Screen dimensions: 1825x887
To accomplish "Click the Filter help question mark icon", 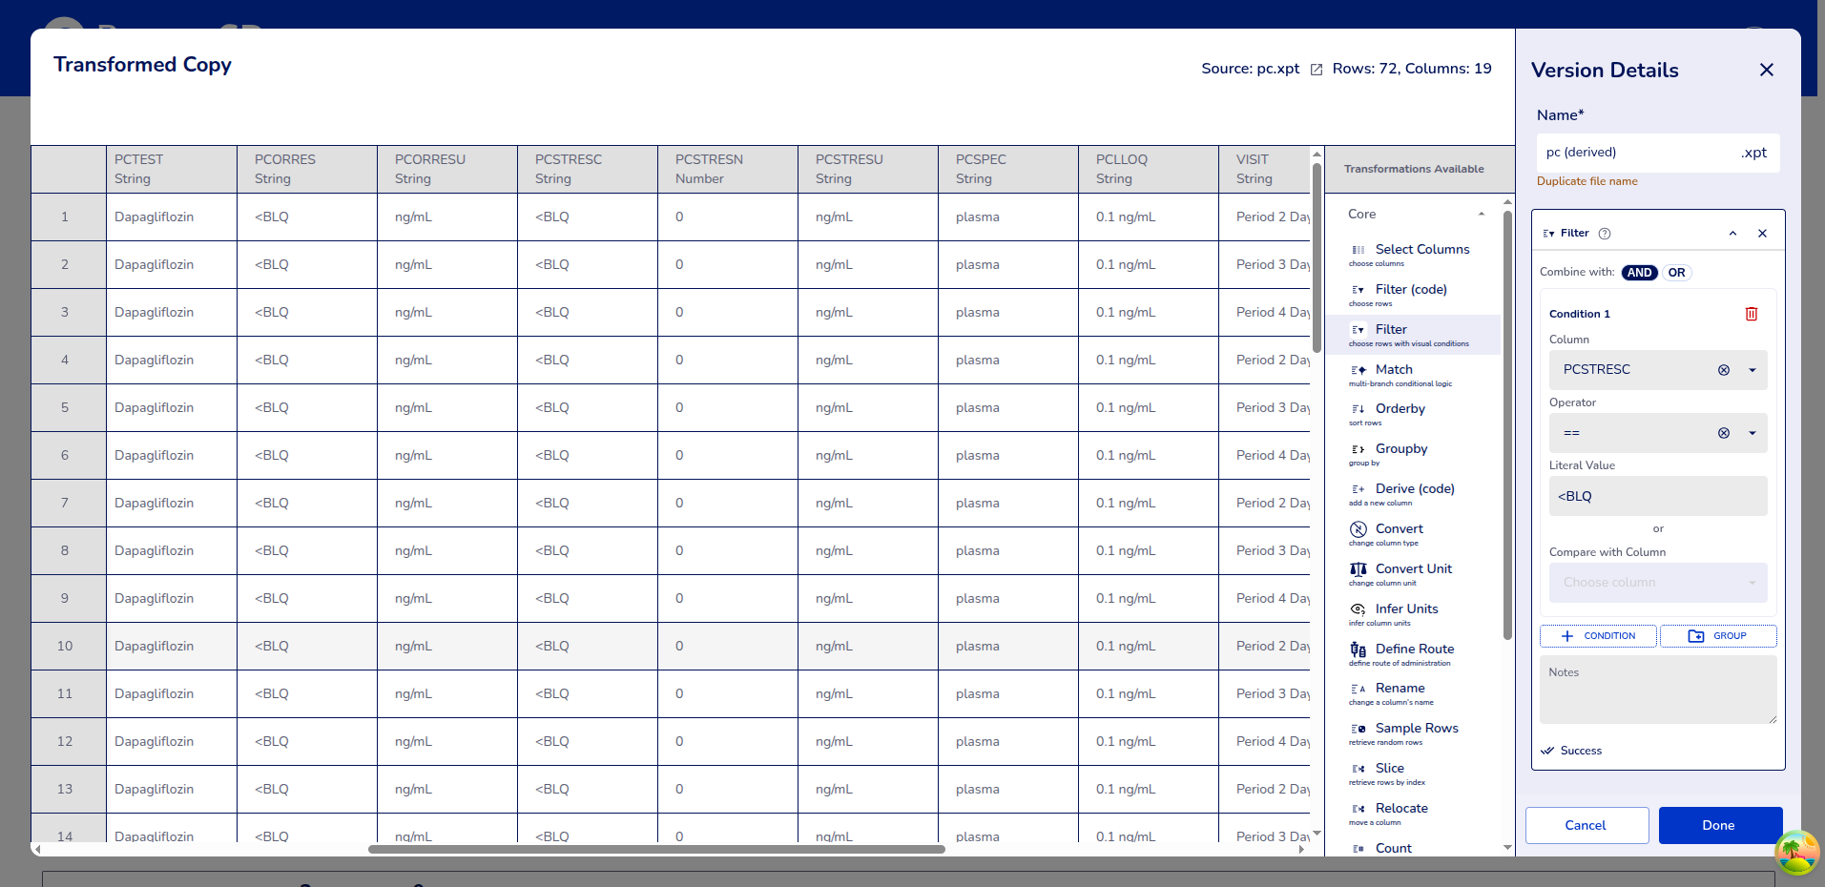I will coord(1605,234).
